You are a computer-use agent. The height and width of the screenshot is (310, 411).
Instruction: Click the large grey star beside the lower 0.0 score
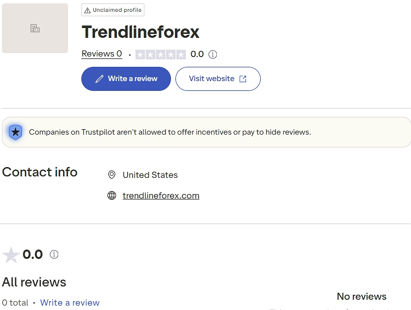coord(11,255)
